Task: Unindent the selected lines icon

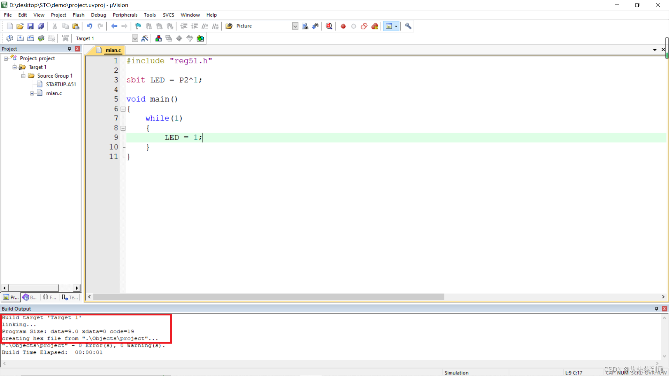Action: coord(194,26)
